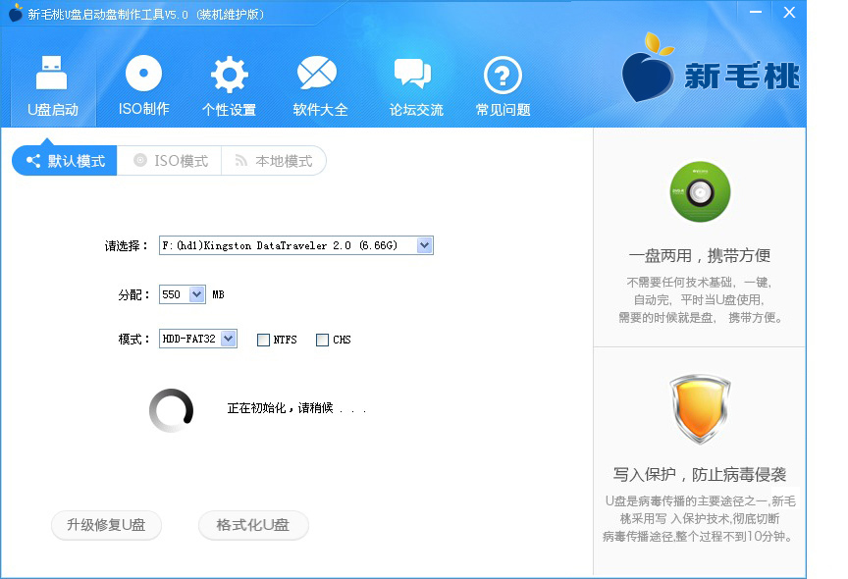Click the orange shield image
The height and width of the screenshot is (579, 848).
click(700, 408)
